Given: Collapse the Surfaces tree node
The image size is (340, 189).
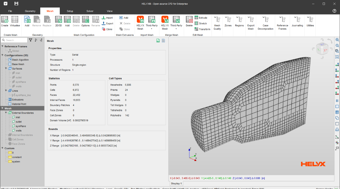Looking at the screenshot, I should [6, 69].
